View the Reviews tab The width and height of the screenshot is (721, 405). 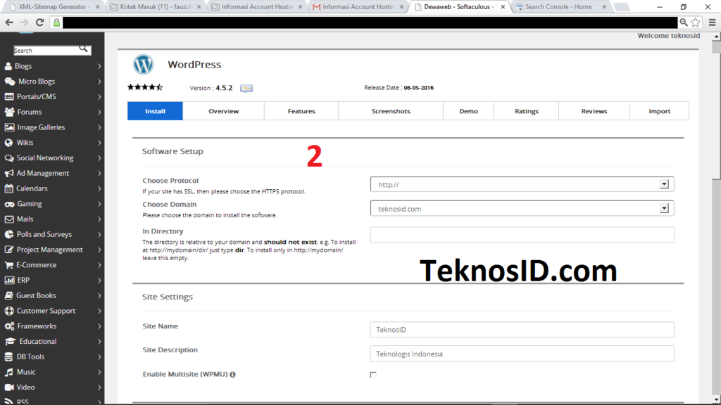(594, 111)
